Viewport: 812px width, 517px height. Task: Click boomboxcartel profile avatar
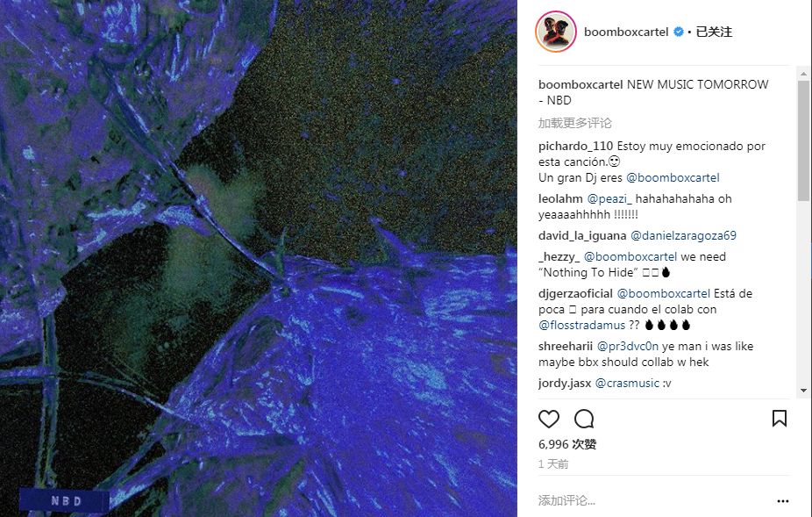tap(556, 32)
